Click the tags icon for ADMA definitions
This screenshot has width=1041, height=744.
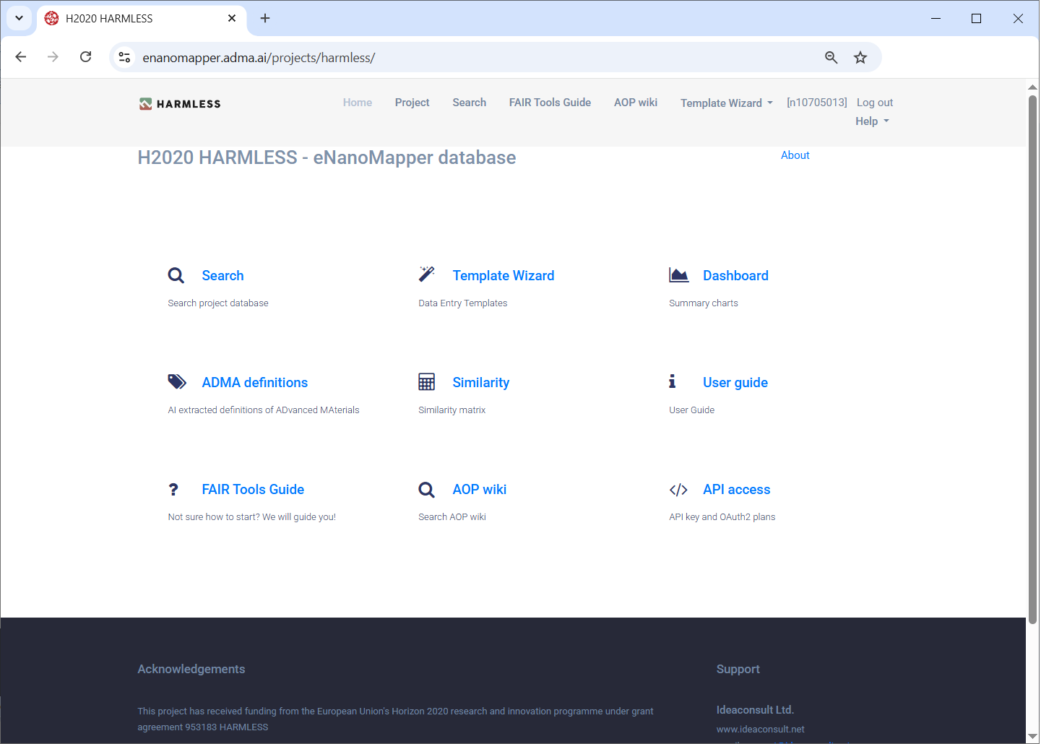tap(177, 382)
